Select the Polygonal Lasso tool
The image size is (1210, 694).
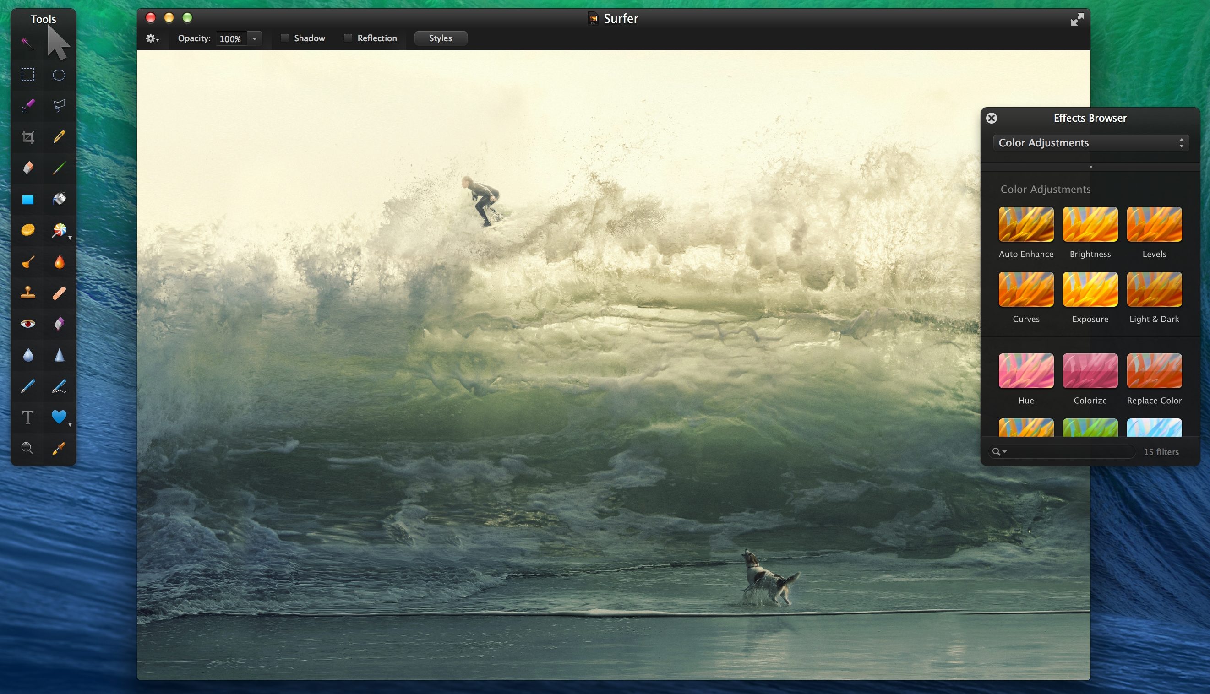coord(59,105)
